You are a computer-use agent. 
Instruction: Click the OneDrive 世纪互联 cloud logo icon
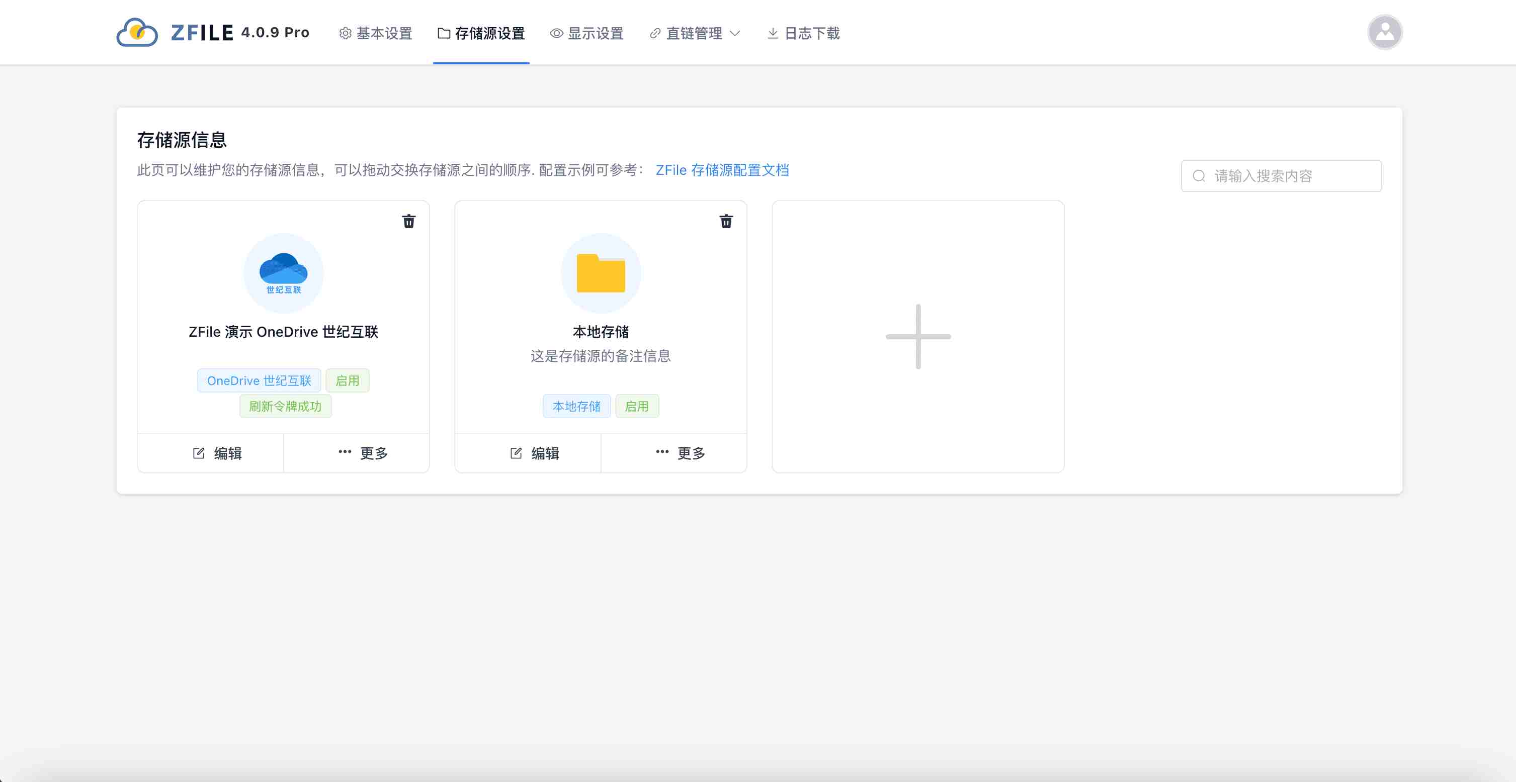point(283,273)
